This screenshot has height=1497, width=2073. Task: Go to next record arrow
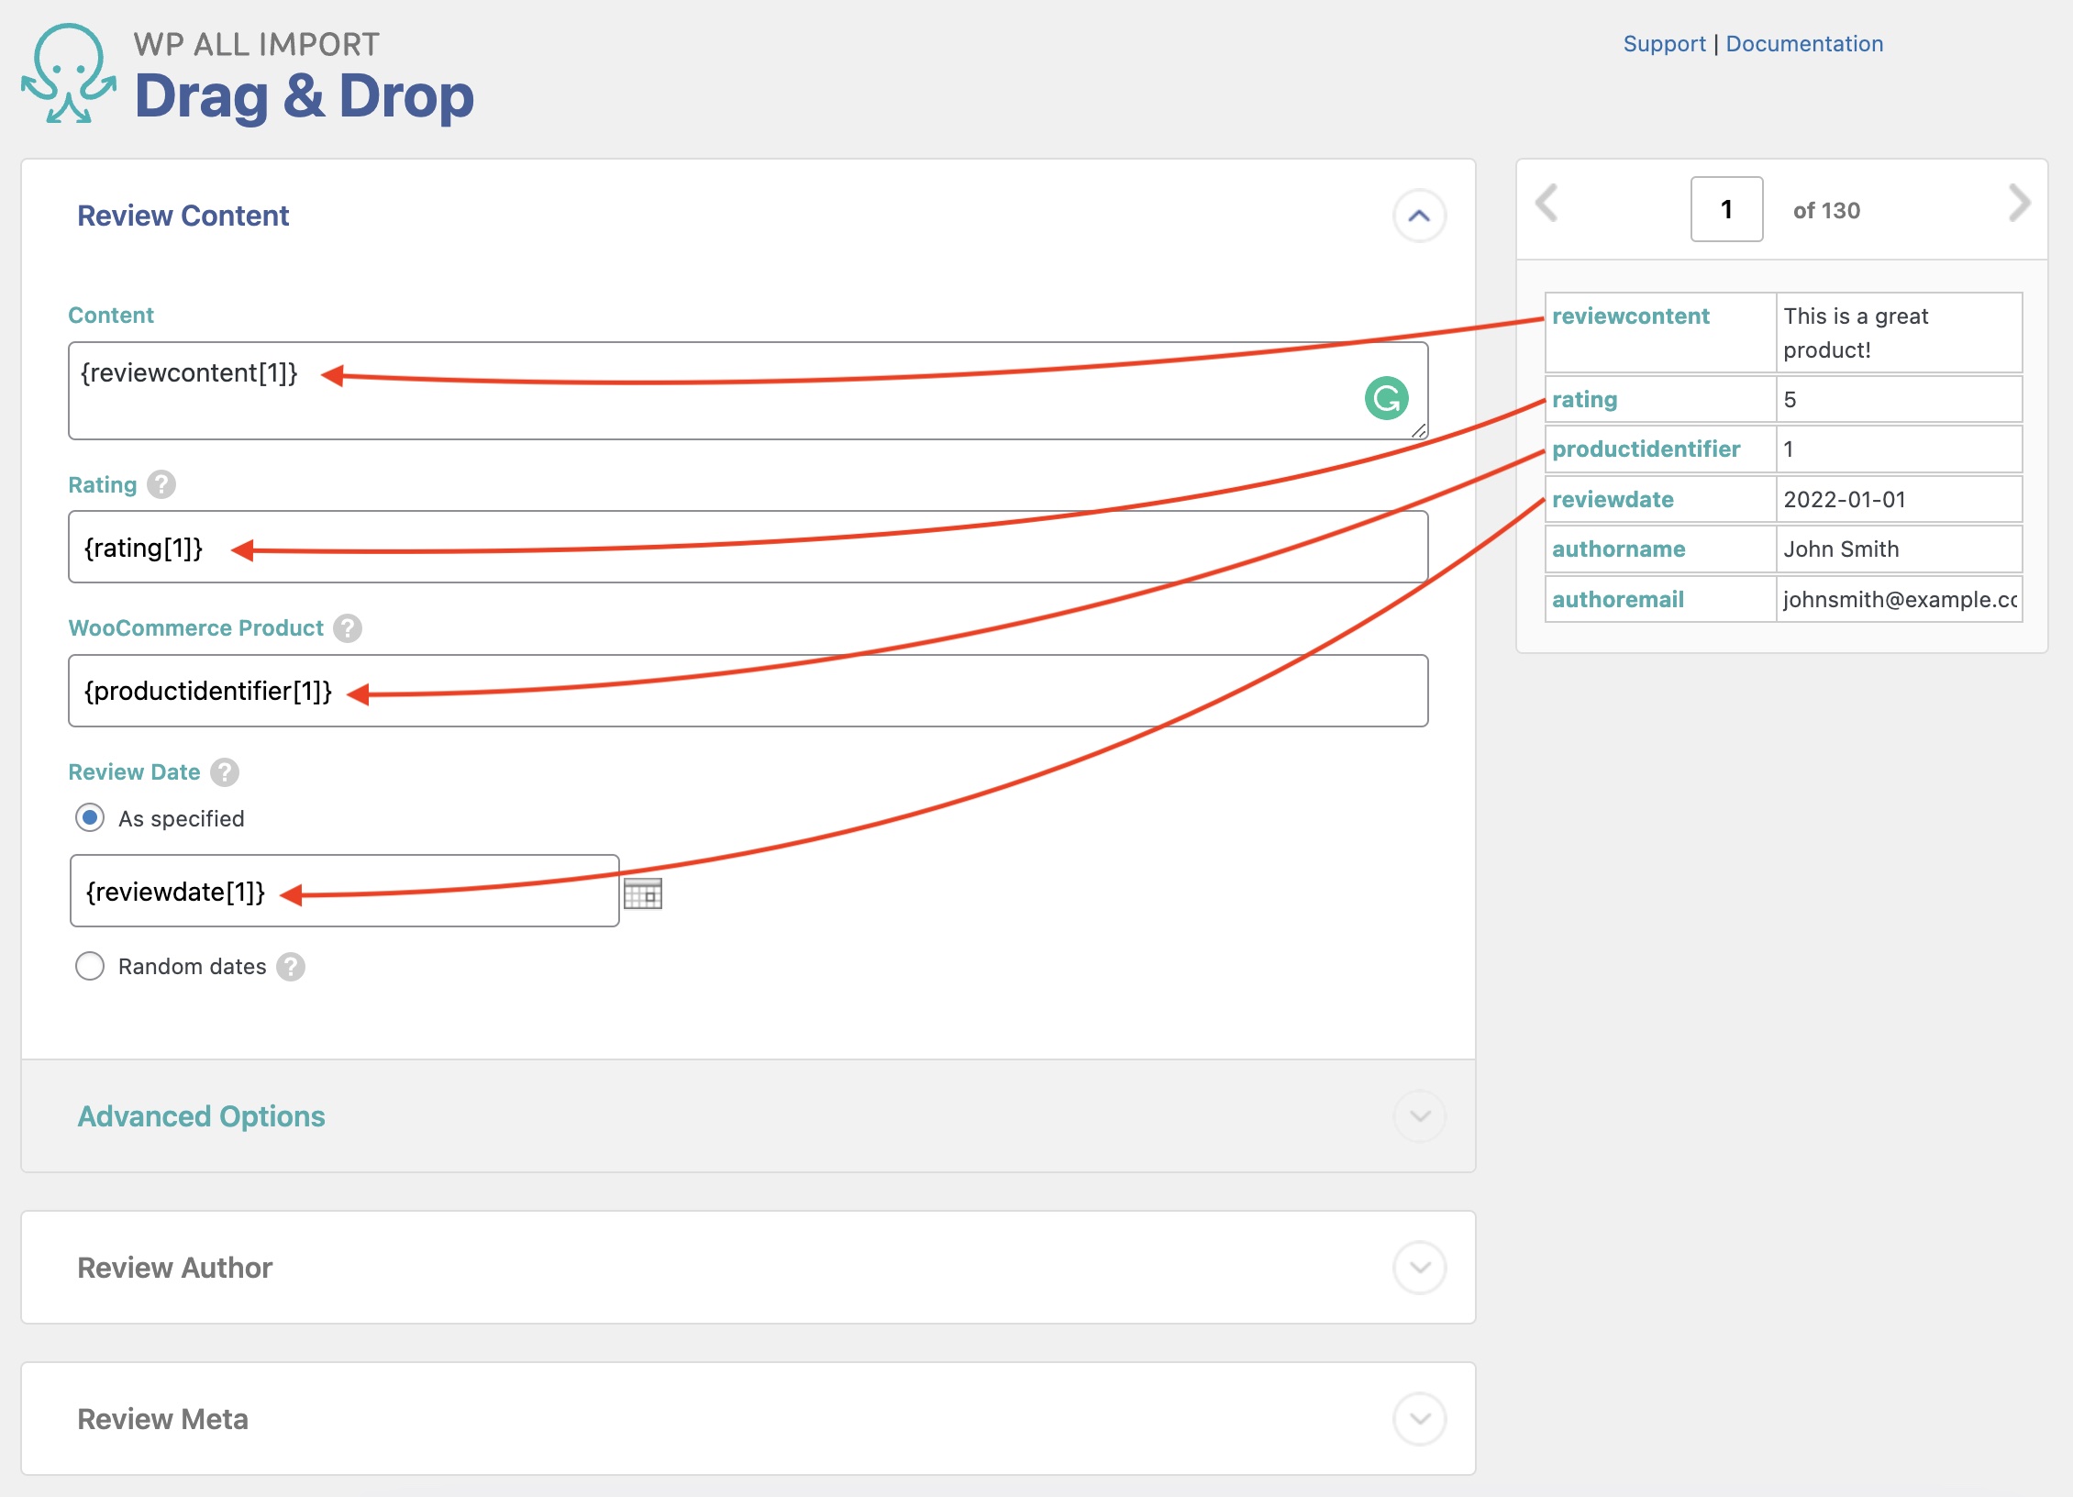coord(2018,204)
